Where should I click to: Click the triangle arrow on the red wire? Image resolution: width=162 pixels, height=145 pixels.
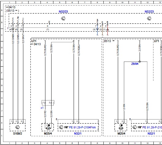[108, 29]
